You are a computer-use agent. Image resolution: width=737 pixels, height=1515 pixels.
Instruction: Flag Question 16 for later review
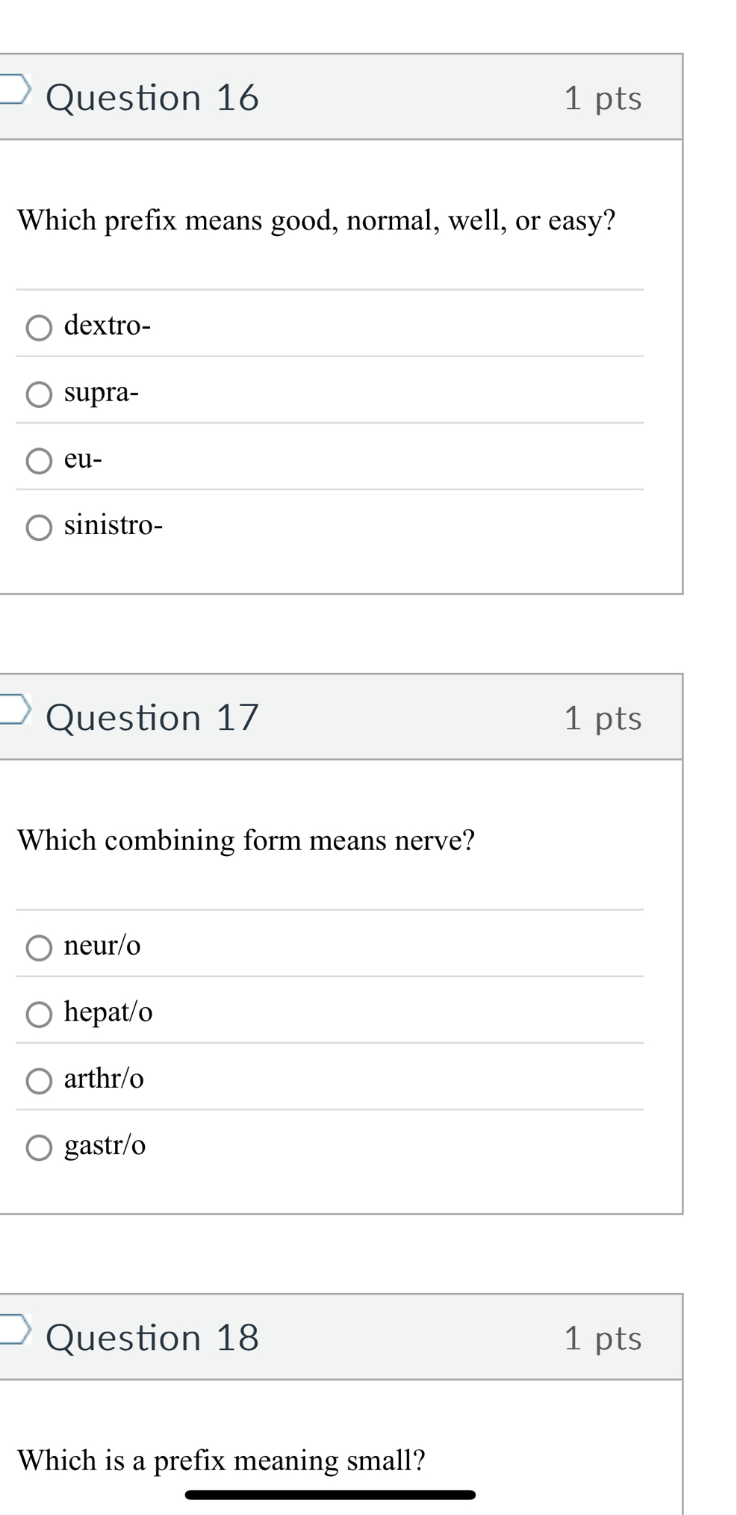pyautogui.click(x=15, y=89)
